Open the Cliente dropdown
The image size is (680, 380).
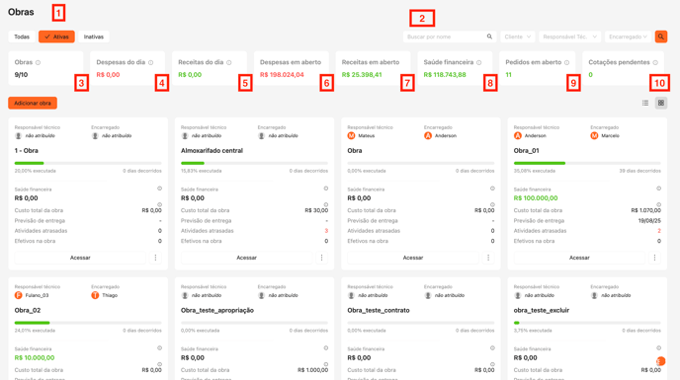coord(518,37)
